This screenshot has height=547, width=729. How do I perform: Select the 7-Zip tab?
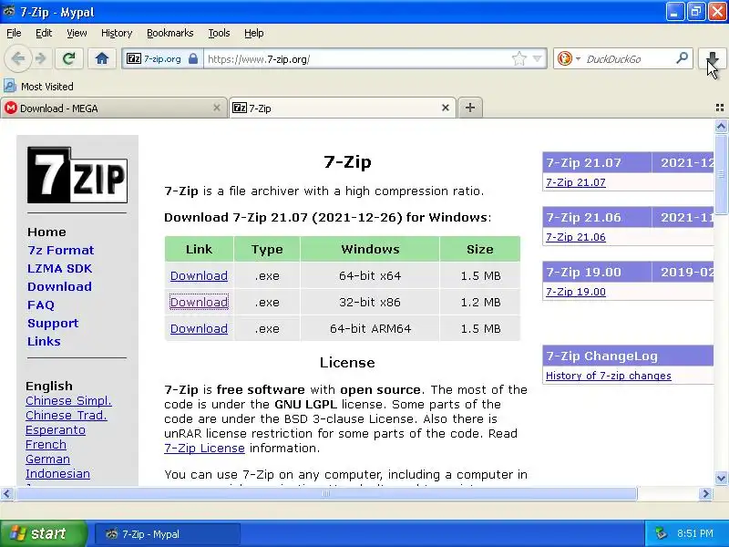(343, 108)
